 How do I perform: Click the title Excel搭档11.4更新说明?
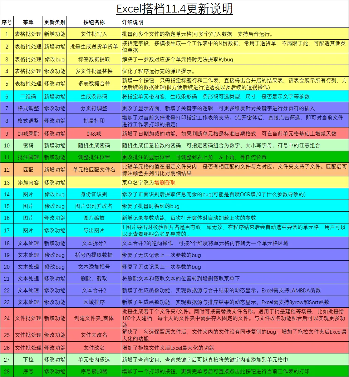pyautogui.click(x=174, y=9)
